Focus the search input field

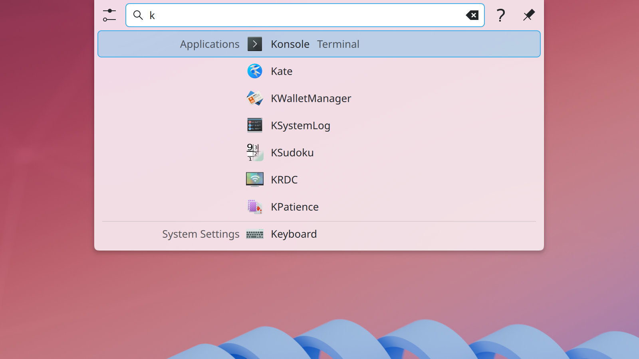[x=304, y=15]
